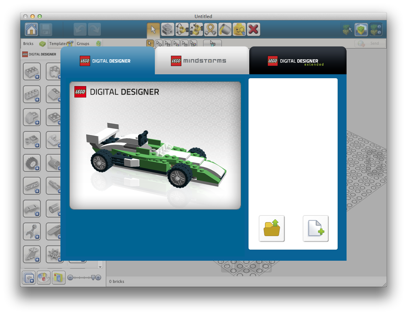Open the slope bricks category
This screenshot has width=407, height=315.
(54, 94)
